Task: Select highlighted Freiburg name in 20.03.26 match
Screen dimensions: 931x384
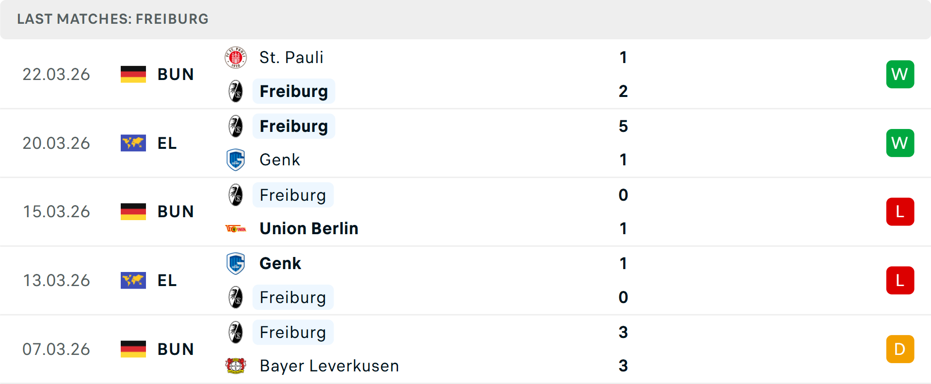Action: 294,127
